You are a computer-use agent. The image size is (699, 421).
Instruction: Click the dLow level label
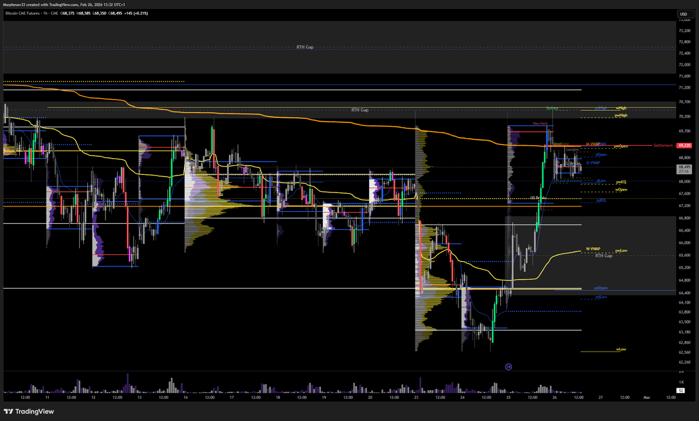[601, 181]
